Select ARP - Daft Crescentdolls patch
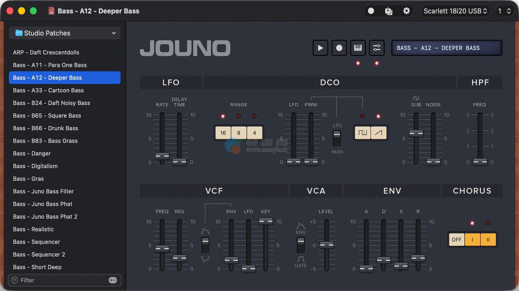Screen dimensions: 519x291 pyautogui.click(x=46, y=52)
